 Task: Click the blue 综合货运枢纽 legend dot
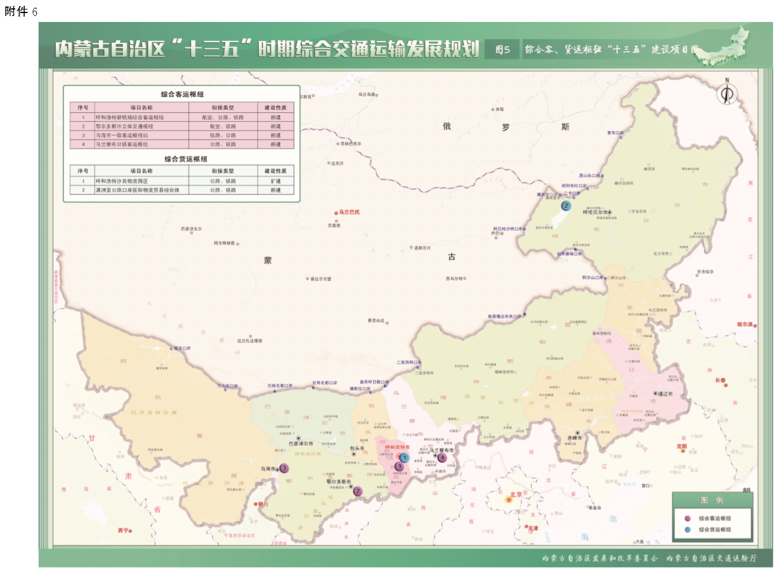point(687,529)
